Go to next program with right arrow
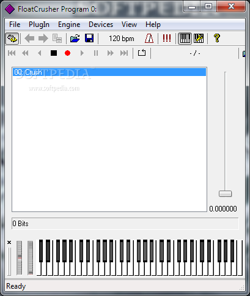250x296 pixels. 43,39
